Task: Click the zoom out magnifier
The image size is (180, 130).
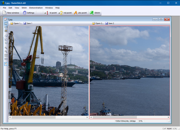Action: 6,52
